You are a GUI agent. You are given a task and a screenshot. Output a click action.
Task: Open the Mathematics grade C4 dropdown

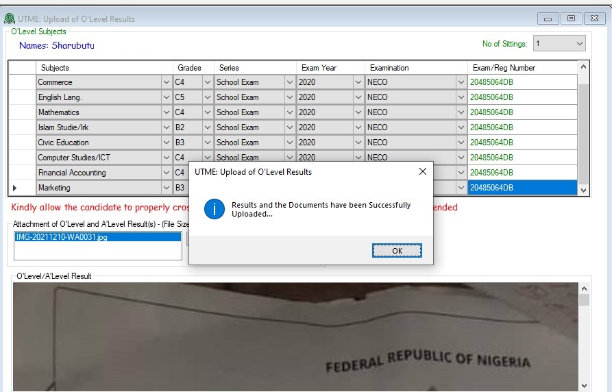tap(207, 112)
